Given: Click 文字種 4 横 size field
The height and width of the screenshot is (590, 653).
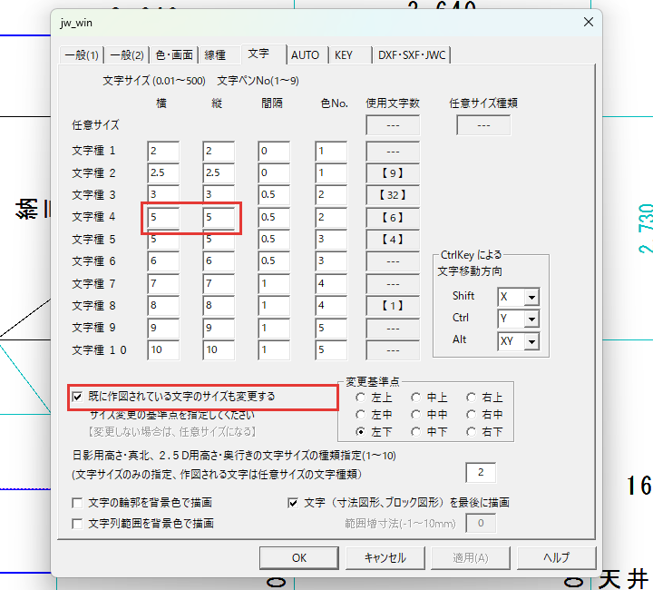Looking at the screenshot, I should point(163,218).
